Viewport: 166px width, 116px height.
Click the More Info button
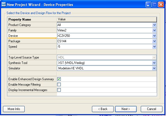[14, 109]
